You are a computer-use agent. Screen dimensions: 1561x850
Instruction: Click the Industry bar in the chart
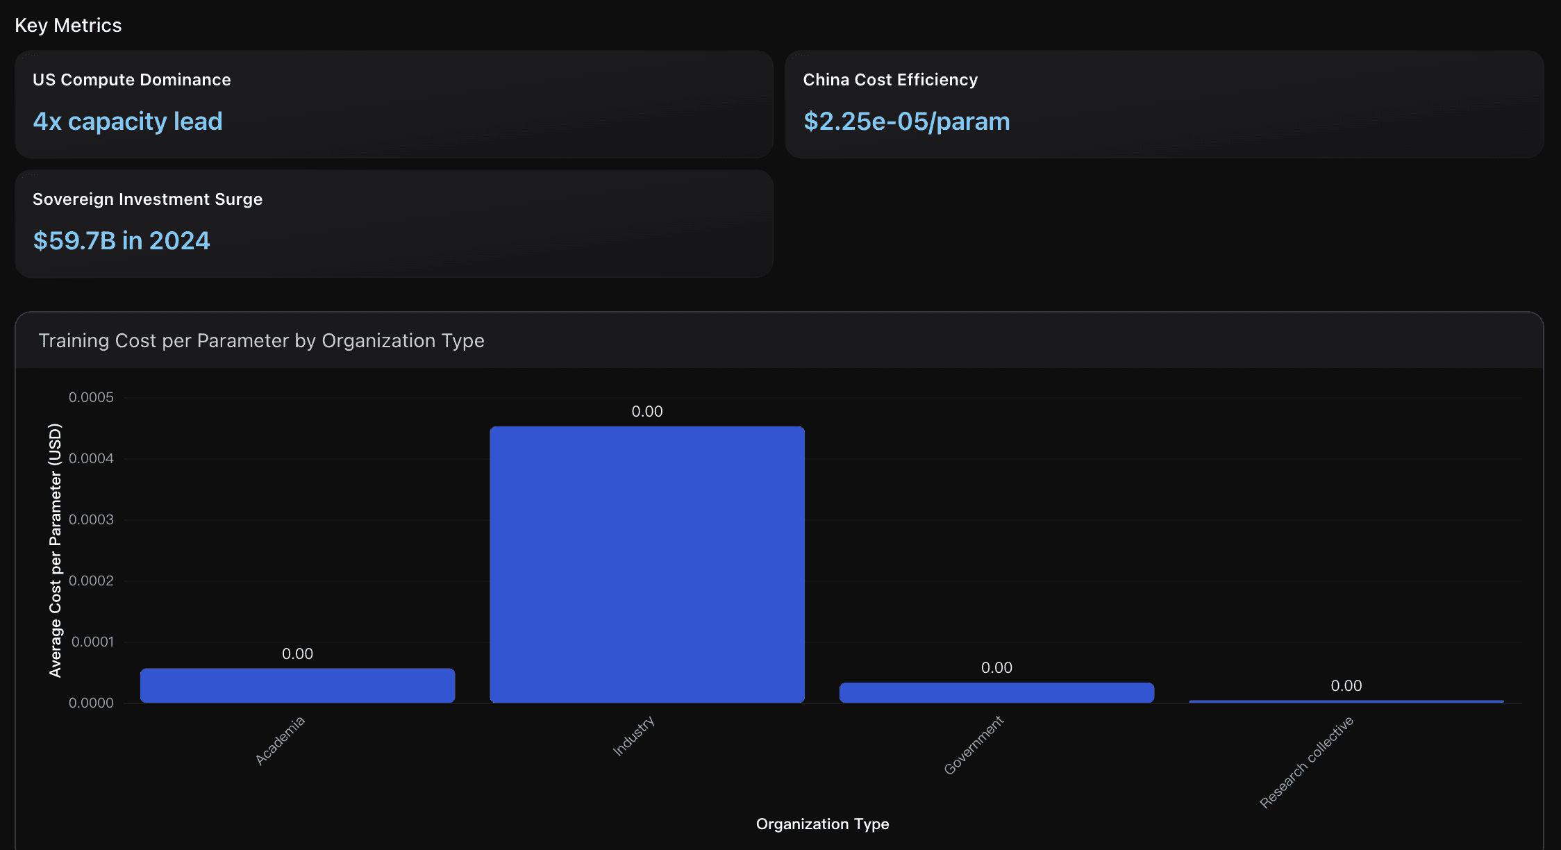646,564
